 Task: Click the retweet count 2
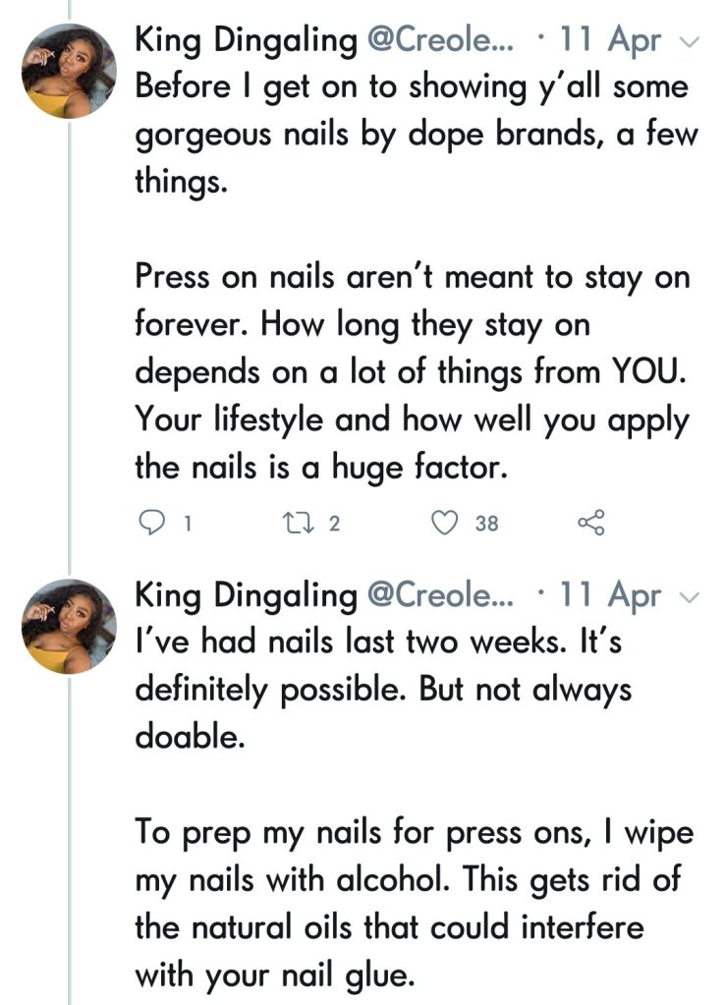point(334,524)
